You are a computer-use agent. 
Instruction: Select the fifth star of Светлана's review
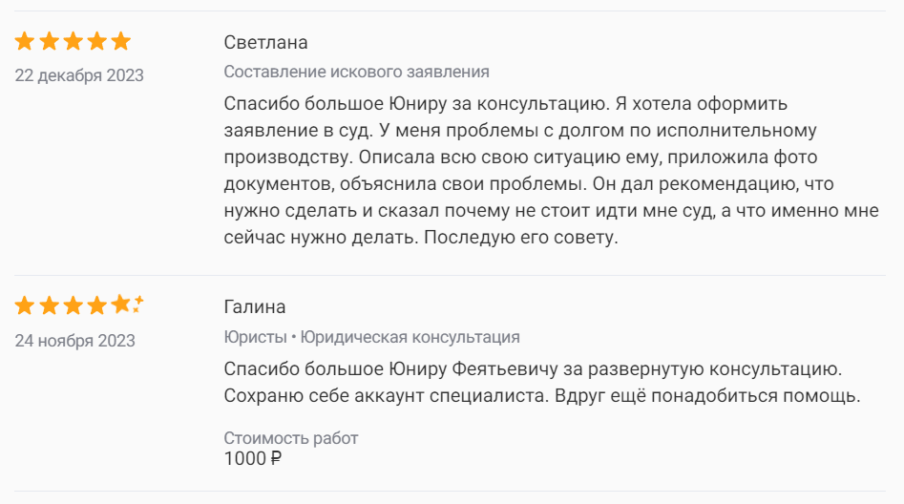coord(120,42)
